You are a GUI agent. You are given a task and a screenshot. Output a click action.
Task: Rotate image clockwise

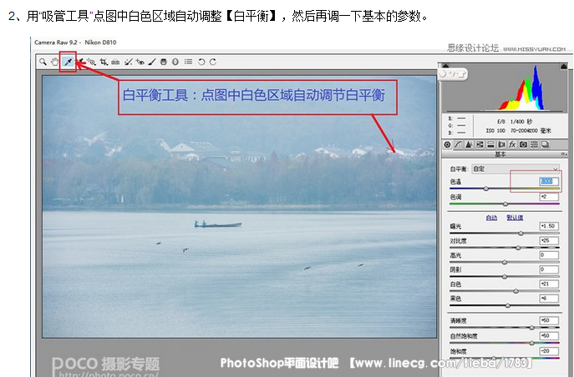[x=213, y=62]
